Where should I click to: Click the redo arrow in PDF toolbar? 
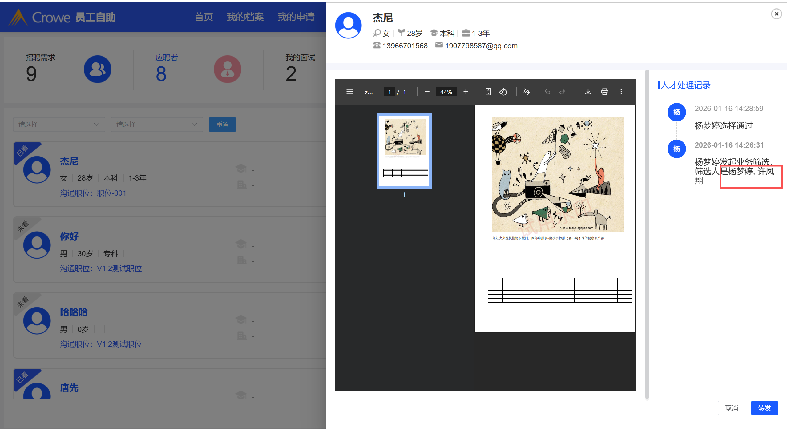click(x=562, y=92)
